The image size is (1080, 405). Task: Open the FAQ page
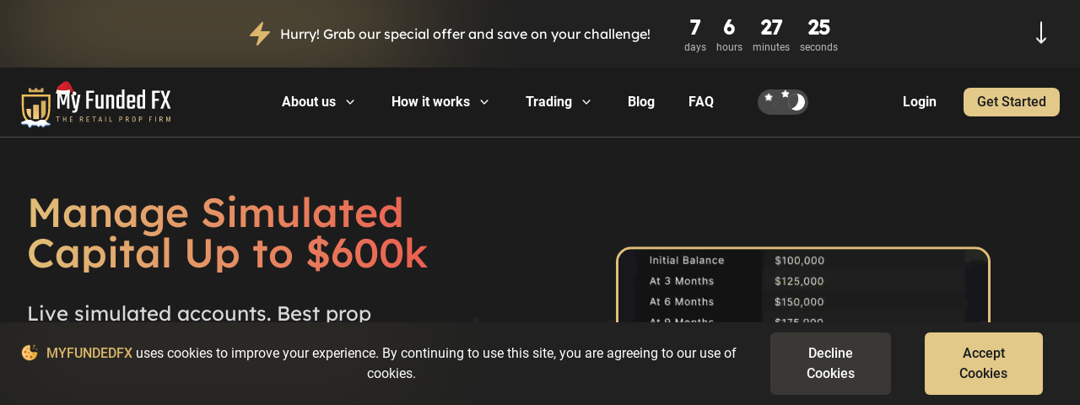701,102
